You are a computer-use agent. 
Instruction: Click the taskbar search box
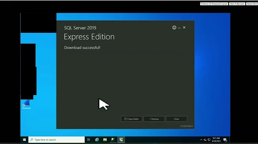coord(57,140)
